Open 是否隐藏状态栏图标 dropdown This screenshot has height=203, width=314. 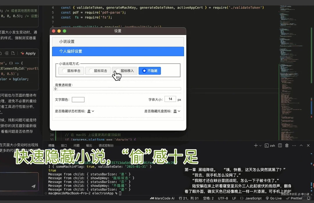tap(91, 111)
